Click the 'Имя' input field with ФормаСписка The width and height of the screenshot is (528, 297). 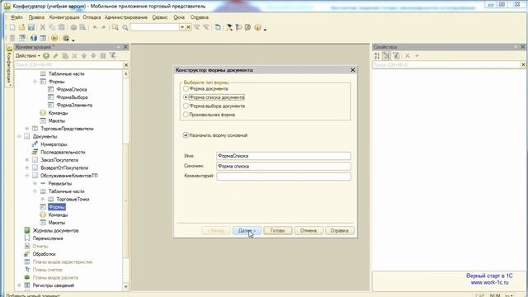[x=284, y=156]
